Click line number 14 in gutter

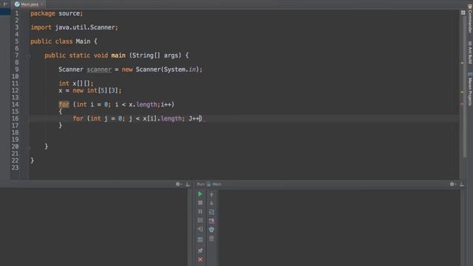coord(15,104)
